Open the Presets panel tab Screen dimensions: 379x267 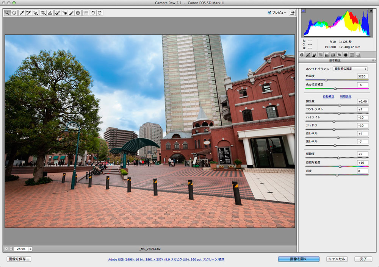pyautogui.click(x=352, y=55)
